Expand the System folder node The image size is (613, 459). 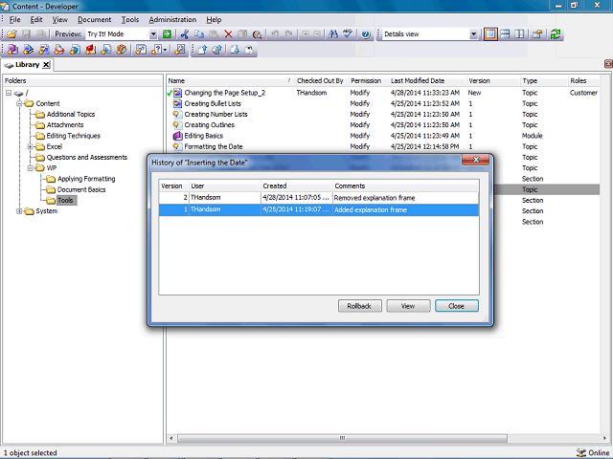tap(19, 211)
